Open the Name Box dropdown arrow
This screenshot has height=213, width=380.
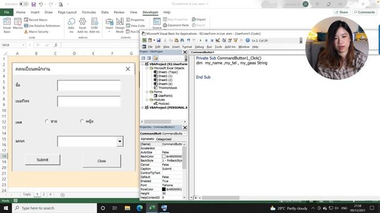pyautogui.click(x=23, y=45)
